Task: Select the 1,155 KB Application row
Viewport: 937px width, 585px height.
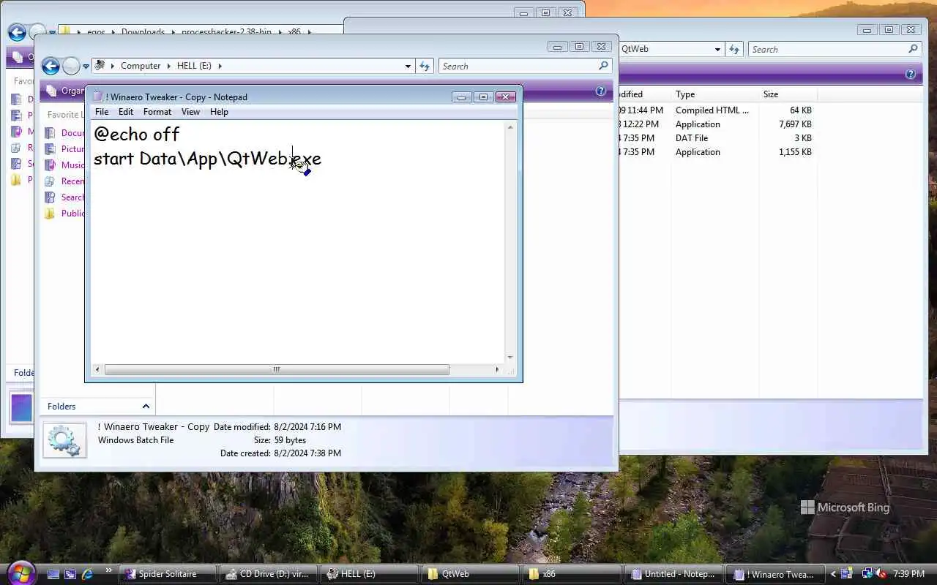Action: tap(717, 152)
